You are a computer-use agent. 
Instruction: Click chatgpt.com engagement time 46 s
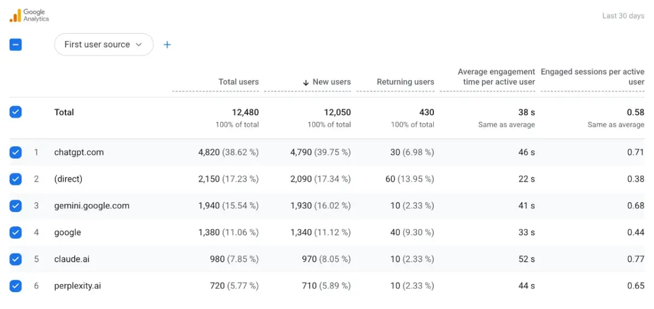tap(526, 152)
